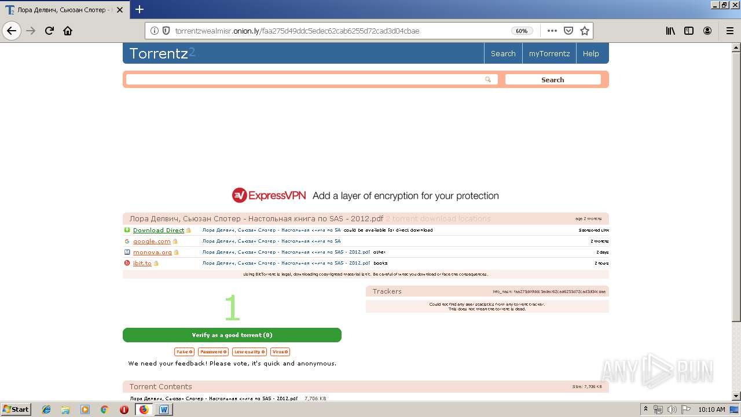Open Firefox hamburger menu
This screenshot has width=741, height=417.
729,31
